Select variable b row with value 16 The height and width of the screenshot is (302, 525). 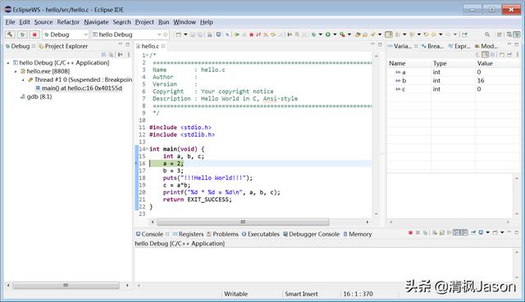pyautogui.click(x=453, y=80)
